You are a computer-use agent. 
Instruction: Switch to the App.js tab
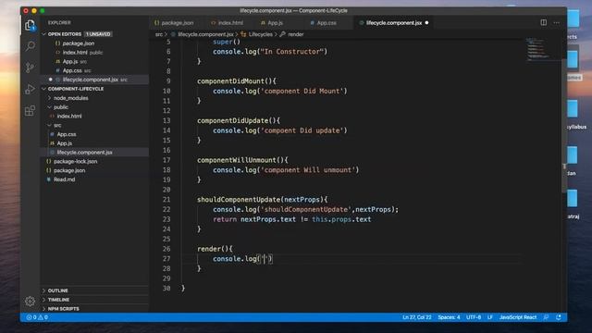click(272, 22)
